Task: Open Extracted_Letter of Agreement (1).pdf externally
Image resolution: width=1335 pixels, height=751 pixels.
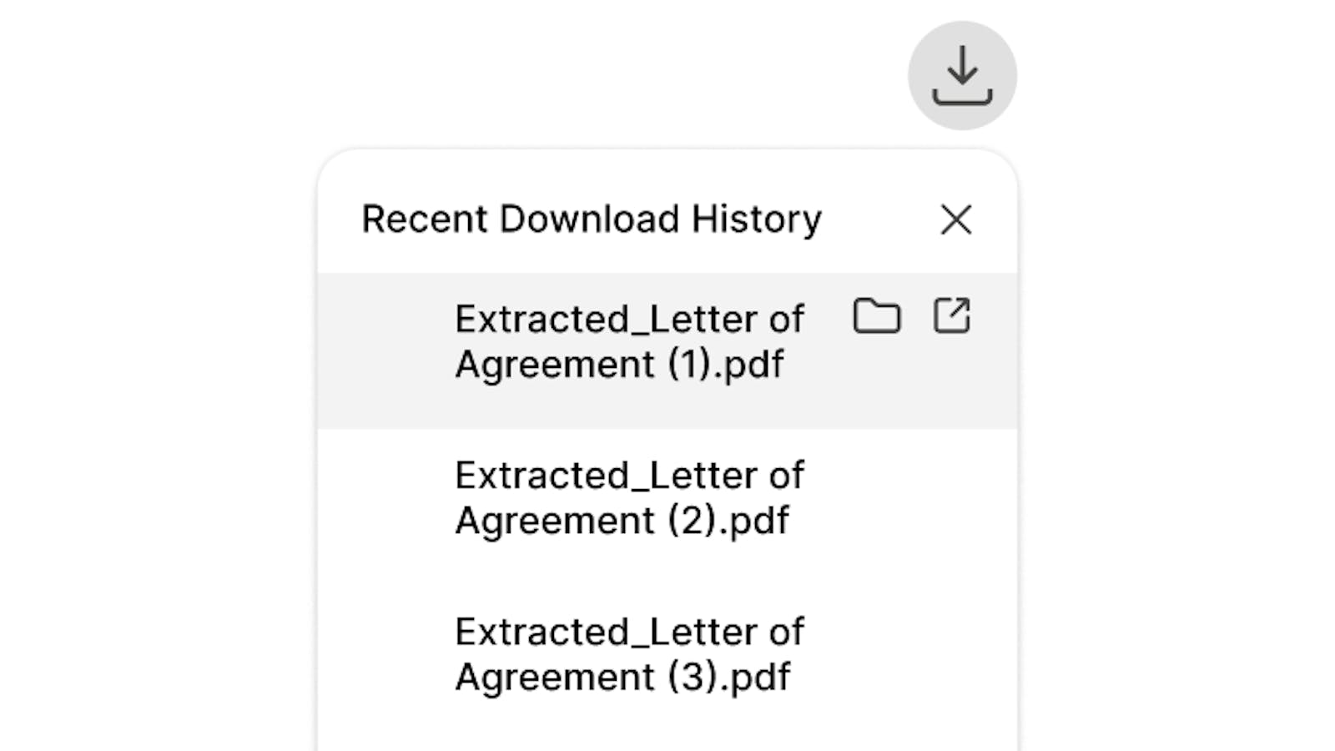Action: (x=951, y=316)
